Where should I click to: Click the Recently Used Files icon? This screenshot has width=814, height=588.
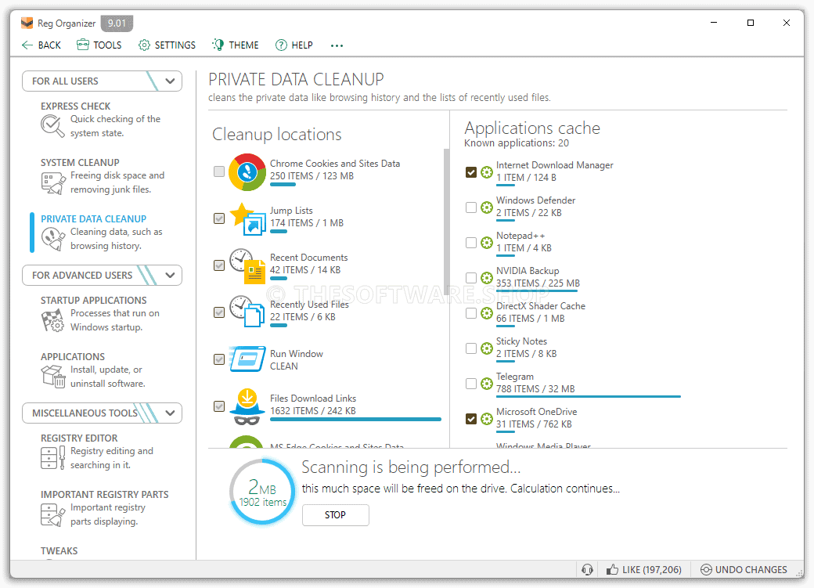coord(247,312)
